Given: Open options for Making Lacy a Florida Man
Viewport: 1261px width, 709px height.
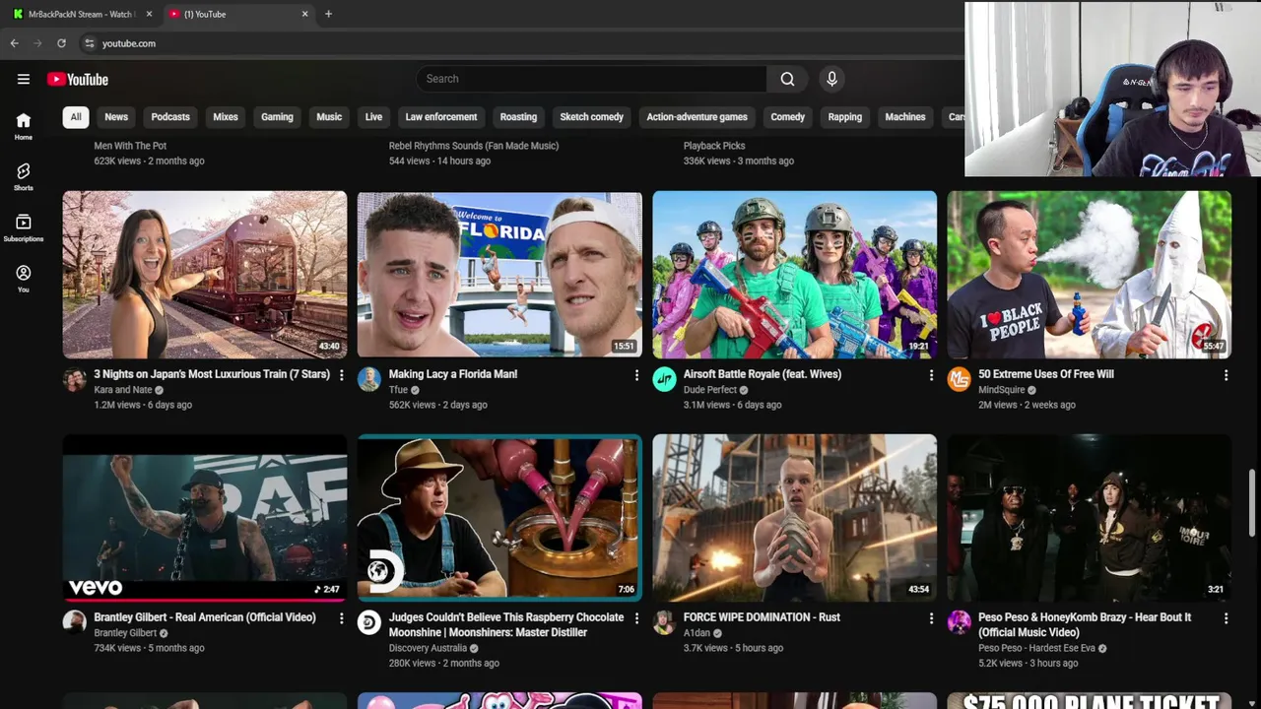Looking at the screenshot, I should (x=636, y=375).
